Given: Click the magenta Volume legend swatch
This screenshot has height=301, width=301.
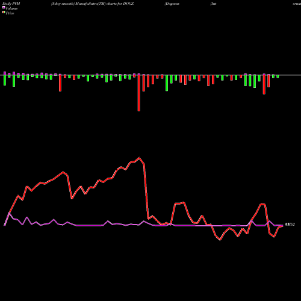Looking at the screenshot, I should (x=4, y=7).
